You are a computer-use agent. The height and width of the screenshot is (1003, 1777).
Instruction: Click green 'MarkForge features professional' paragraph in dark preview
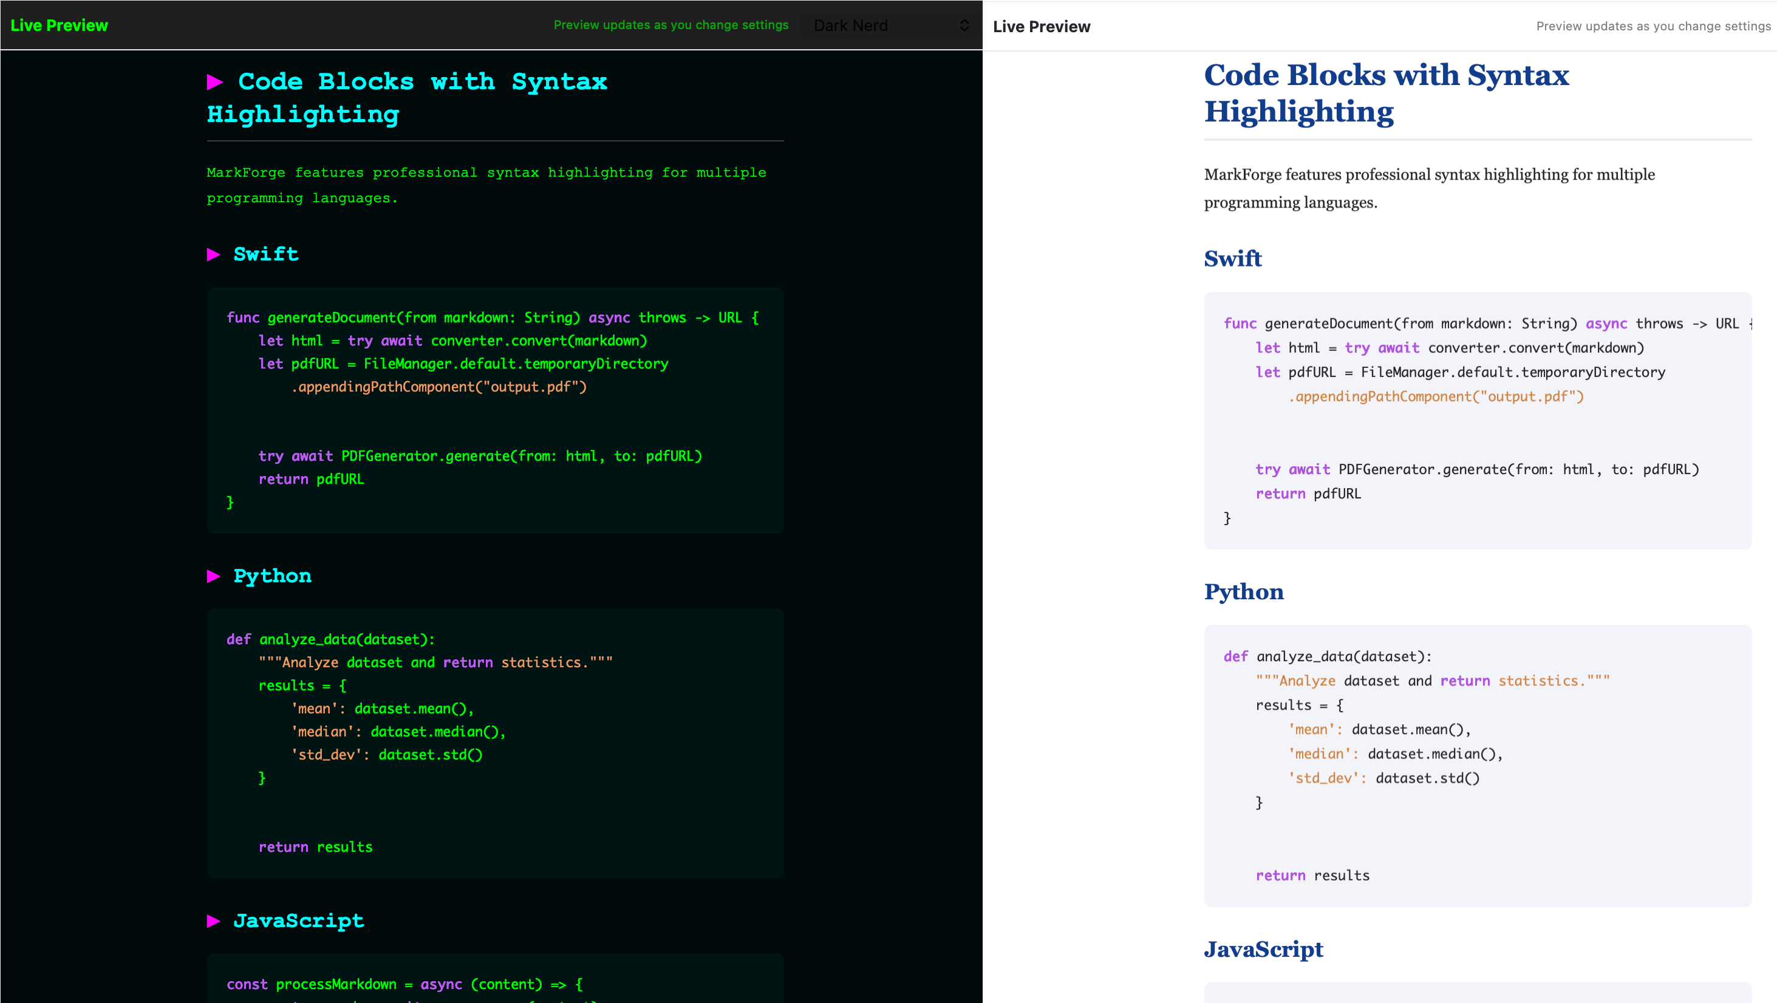pos(486,185)
